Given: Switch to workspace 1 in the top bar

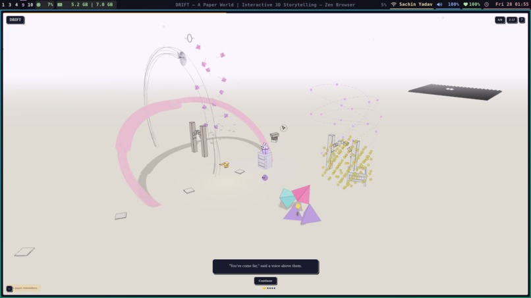Looking at the screenshot, I should click(x=3, y=5).
